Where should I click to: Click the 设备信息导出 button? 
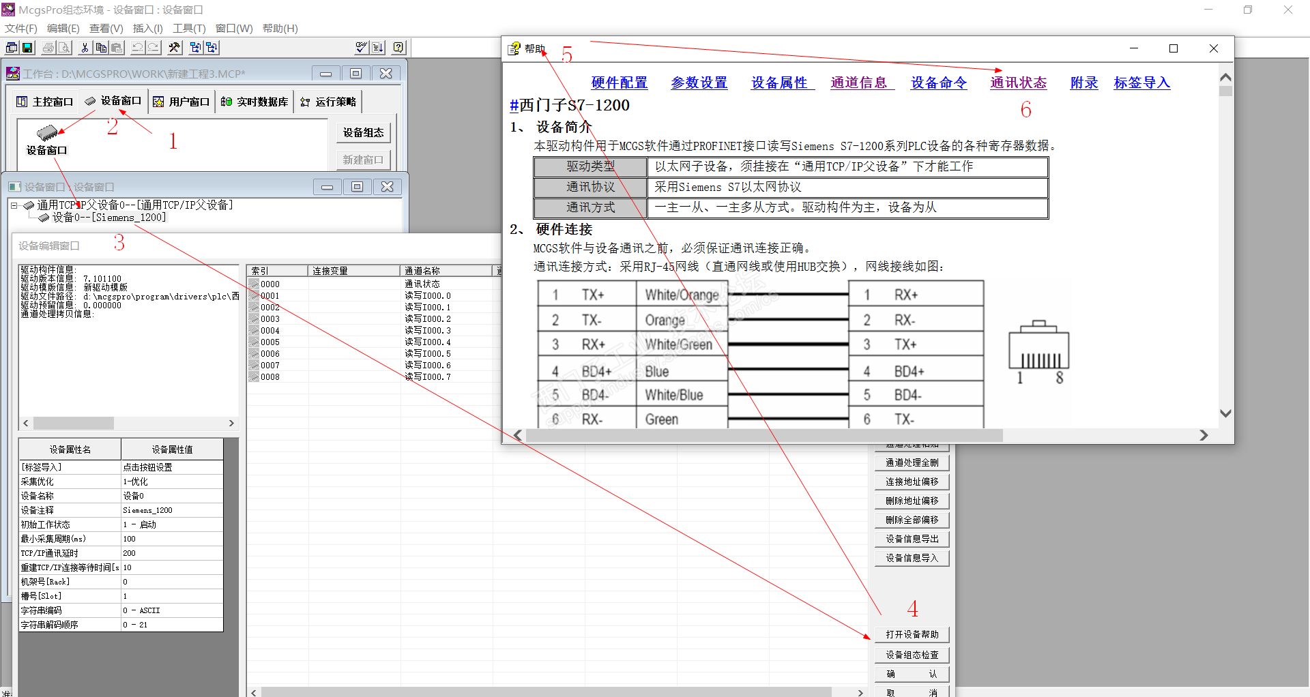(x=912, y=539)
